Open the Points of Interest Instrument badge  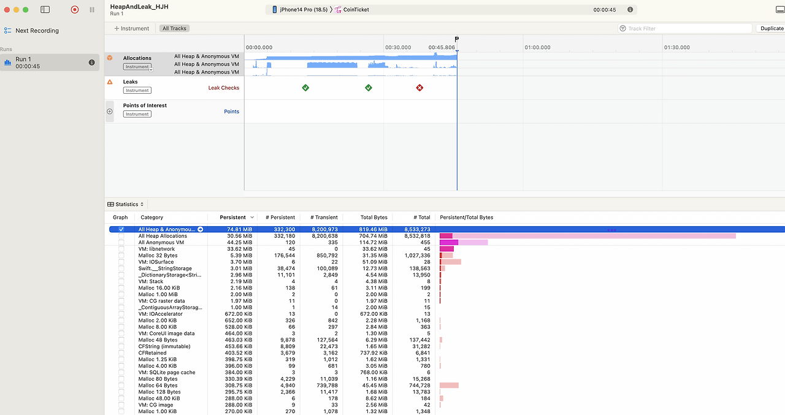point(137,114)
